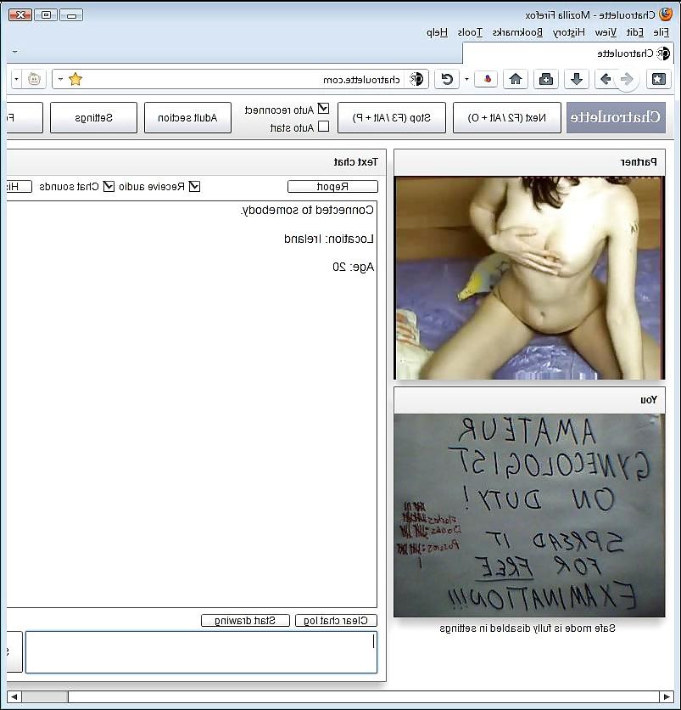Open the bookmarks menu icon beside the back arrow
This screenshot has height=710, width=681.
[x=658, y=79]
